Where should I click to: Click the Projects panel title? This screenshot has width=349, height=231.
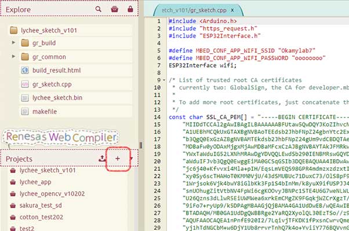(x=19, y=159)
